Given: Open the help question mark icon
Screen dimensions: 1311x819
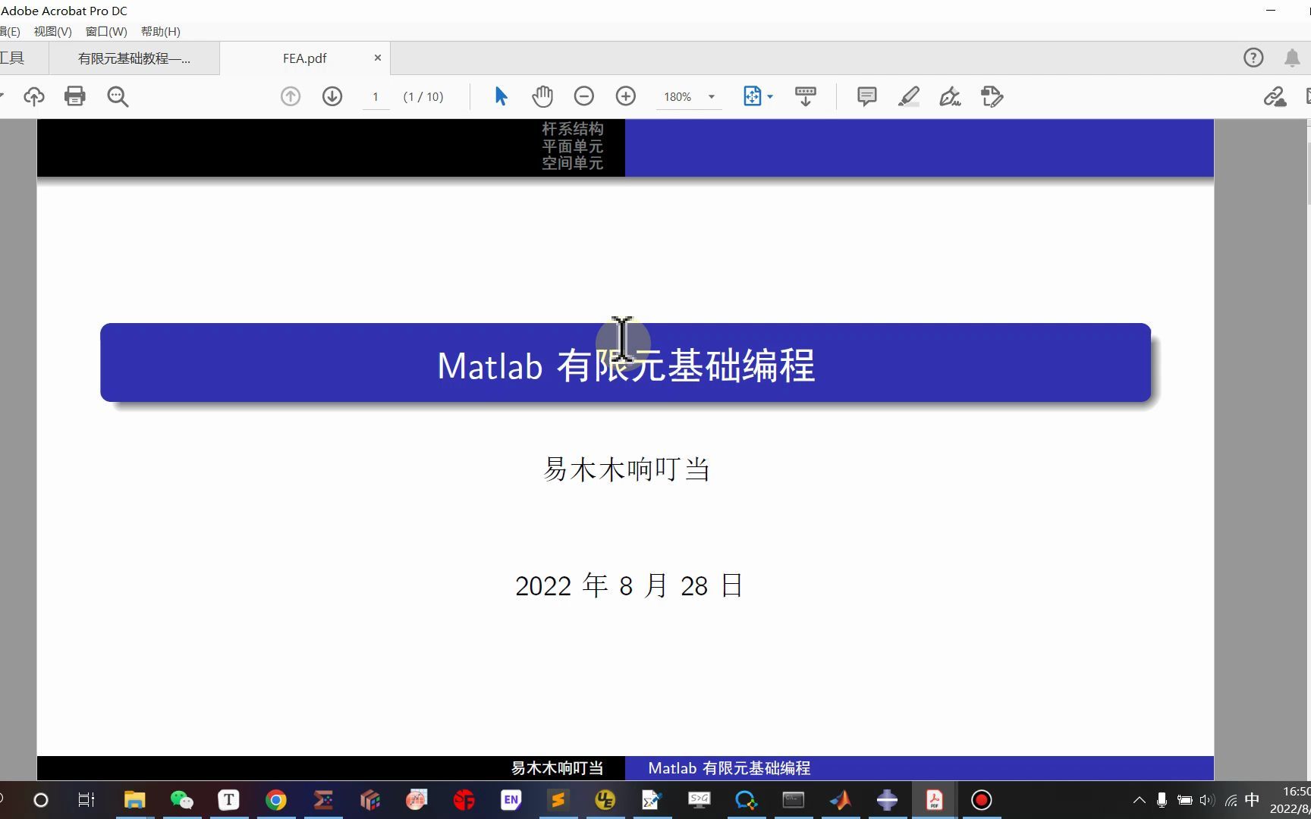Looking at the screenshot, I should tap(1253, 58).
